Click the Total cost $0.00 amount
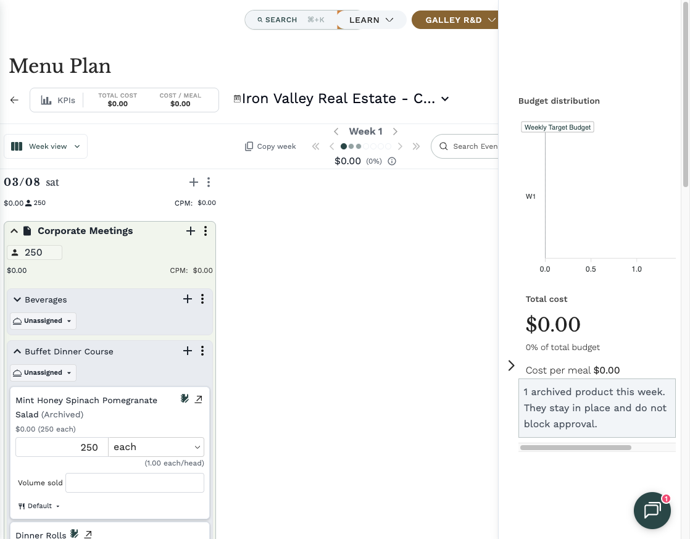Image resolution: width=690 pixels, height=539 pixels. pyautogui.click(x=553, y=325)
